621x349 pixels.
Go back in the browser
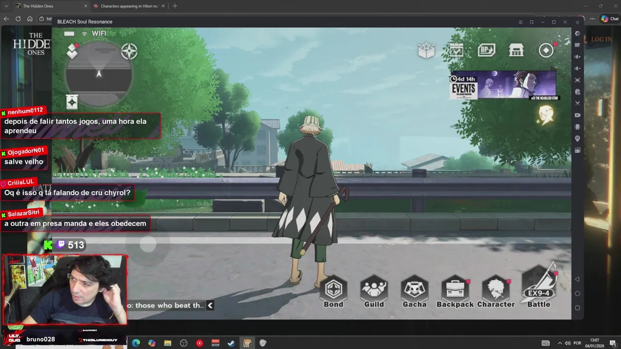[6, 19]
